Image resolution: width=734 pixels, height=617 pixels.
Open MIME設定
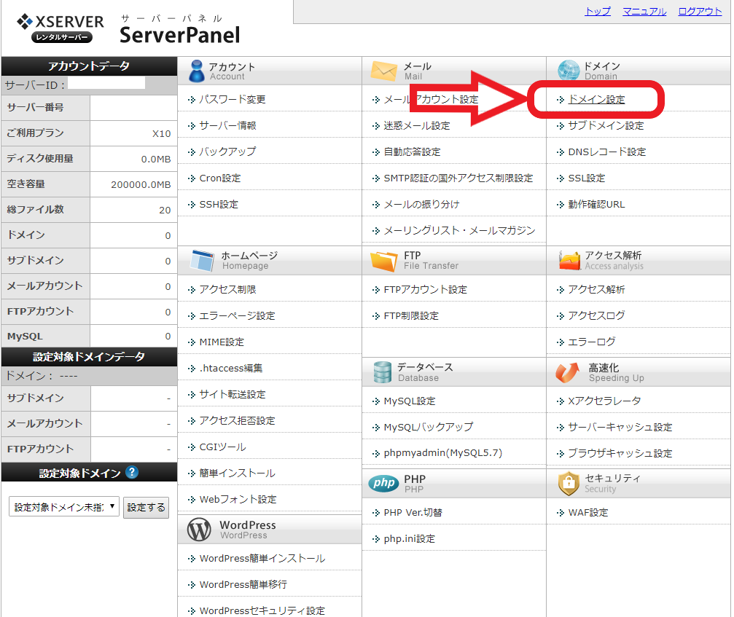[x=222, y=342]
